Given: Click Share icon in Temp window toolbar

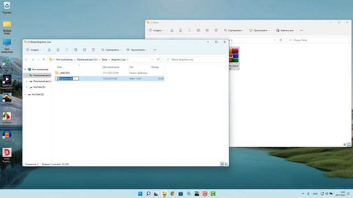Looking at the screenshot, I should (207, 30).
